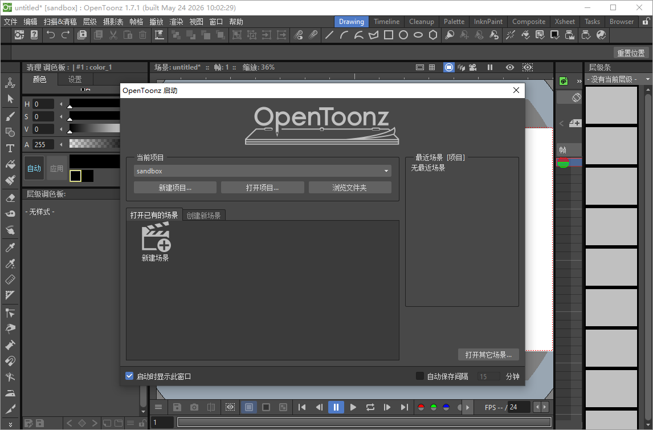Click the Cut scissors icon
The height and width of the screenshot is (430, 653).
pyautogui.click(x=113, y=35)
